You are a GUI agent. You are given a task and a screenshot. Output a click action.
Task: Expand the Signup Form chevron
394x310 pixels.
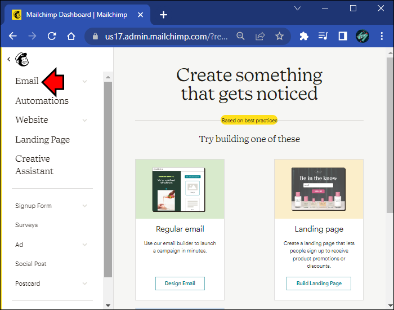coord(84,206)
